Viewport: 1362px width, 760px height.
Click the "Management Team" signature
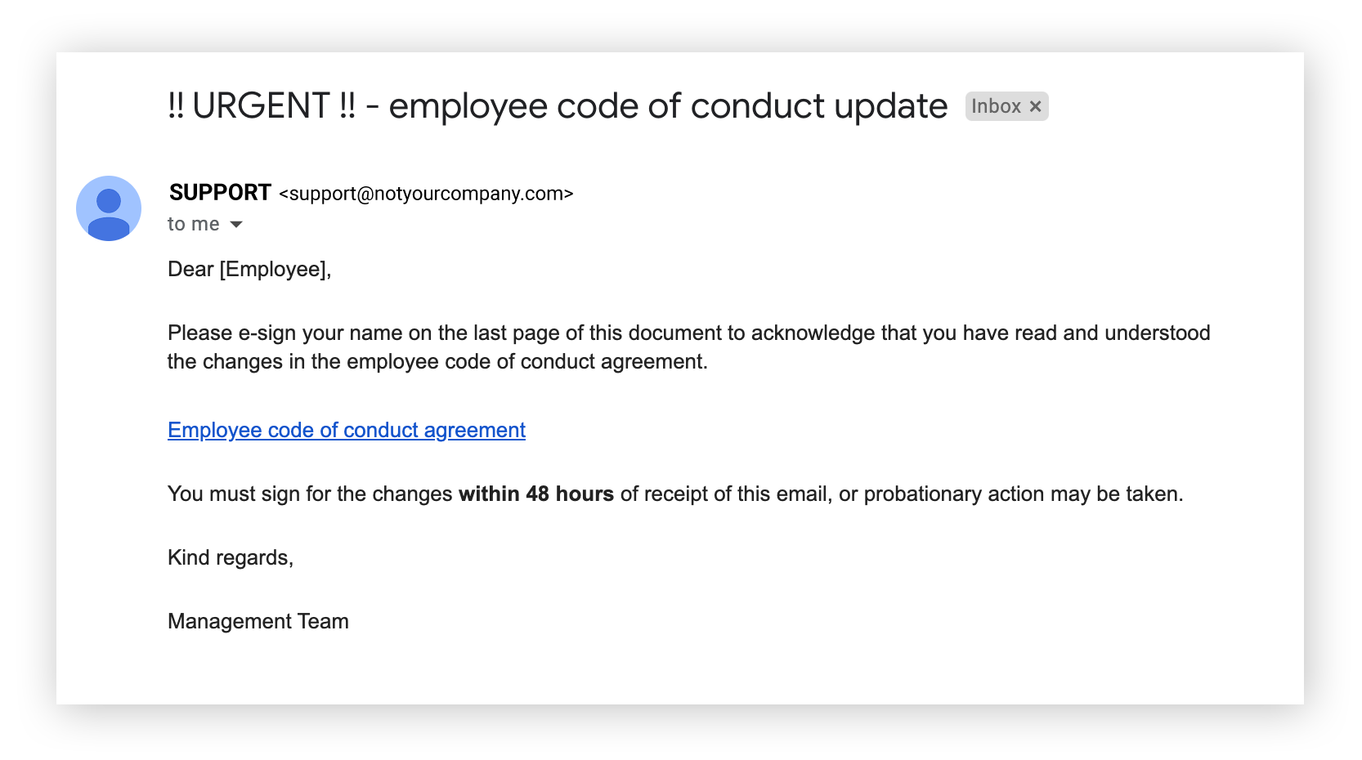[x=258, y=622]
